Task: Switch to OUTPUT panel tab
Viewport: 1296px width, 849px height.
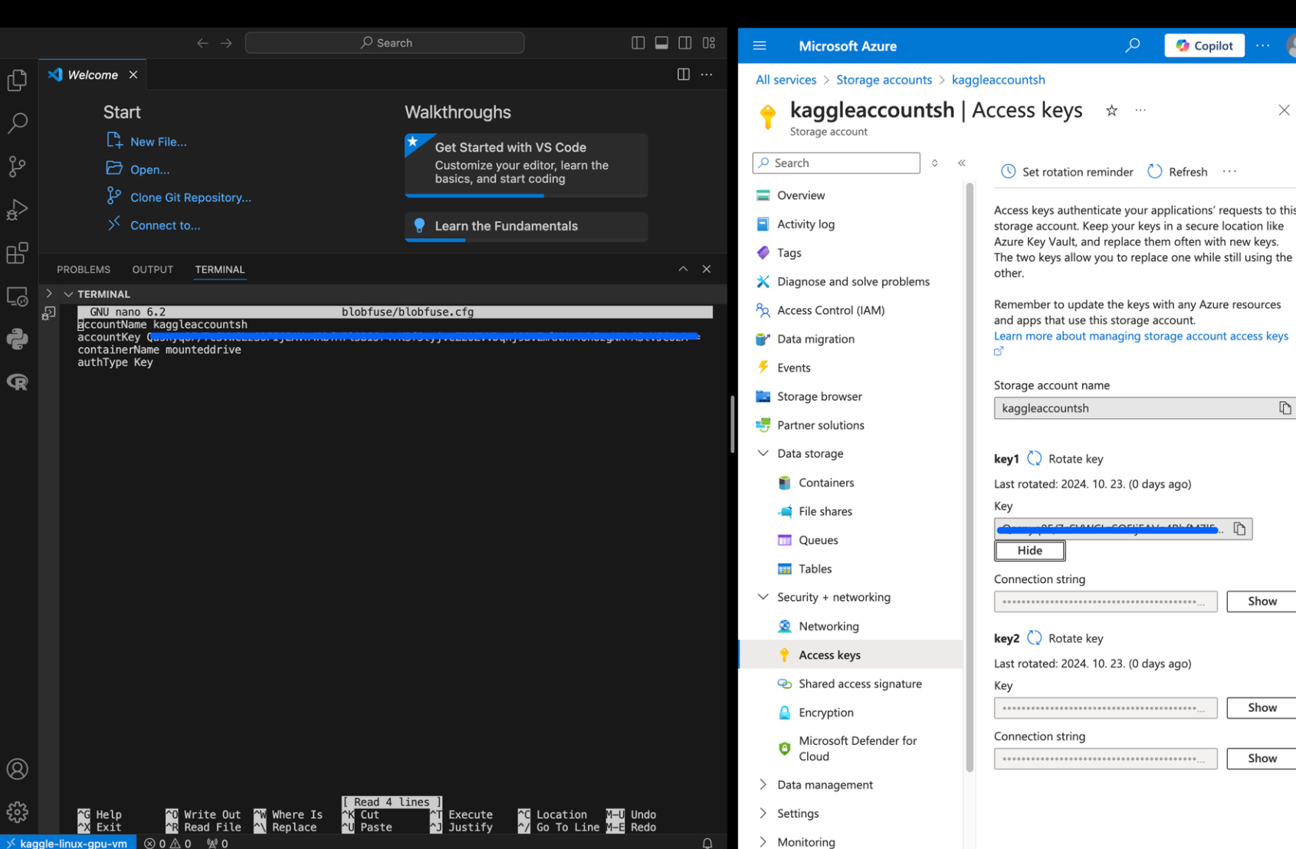Action: coord(153,270)
